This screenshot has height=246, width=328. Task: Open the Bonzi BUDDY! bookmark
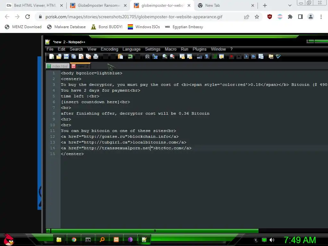(107, 27)
